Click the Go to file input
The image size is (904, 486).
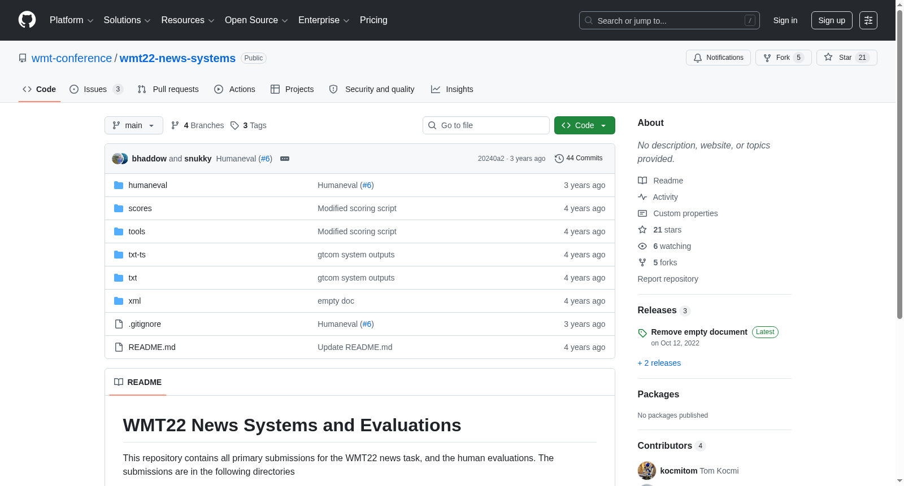(486, 125)
